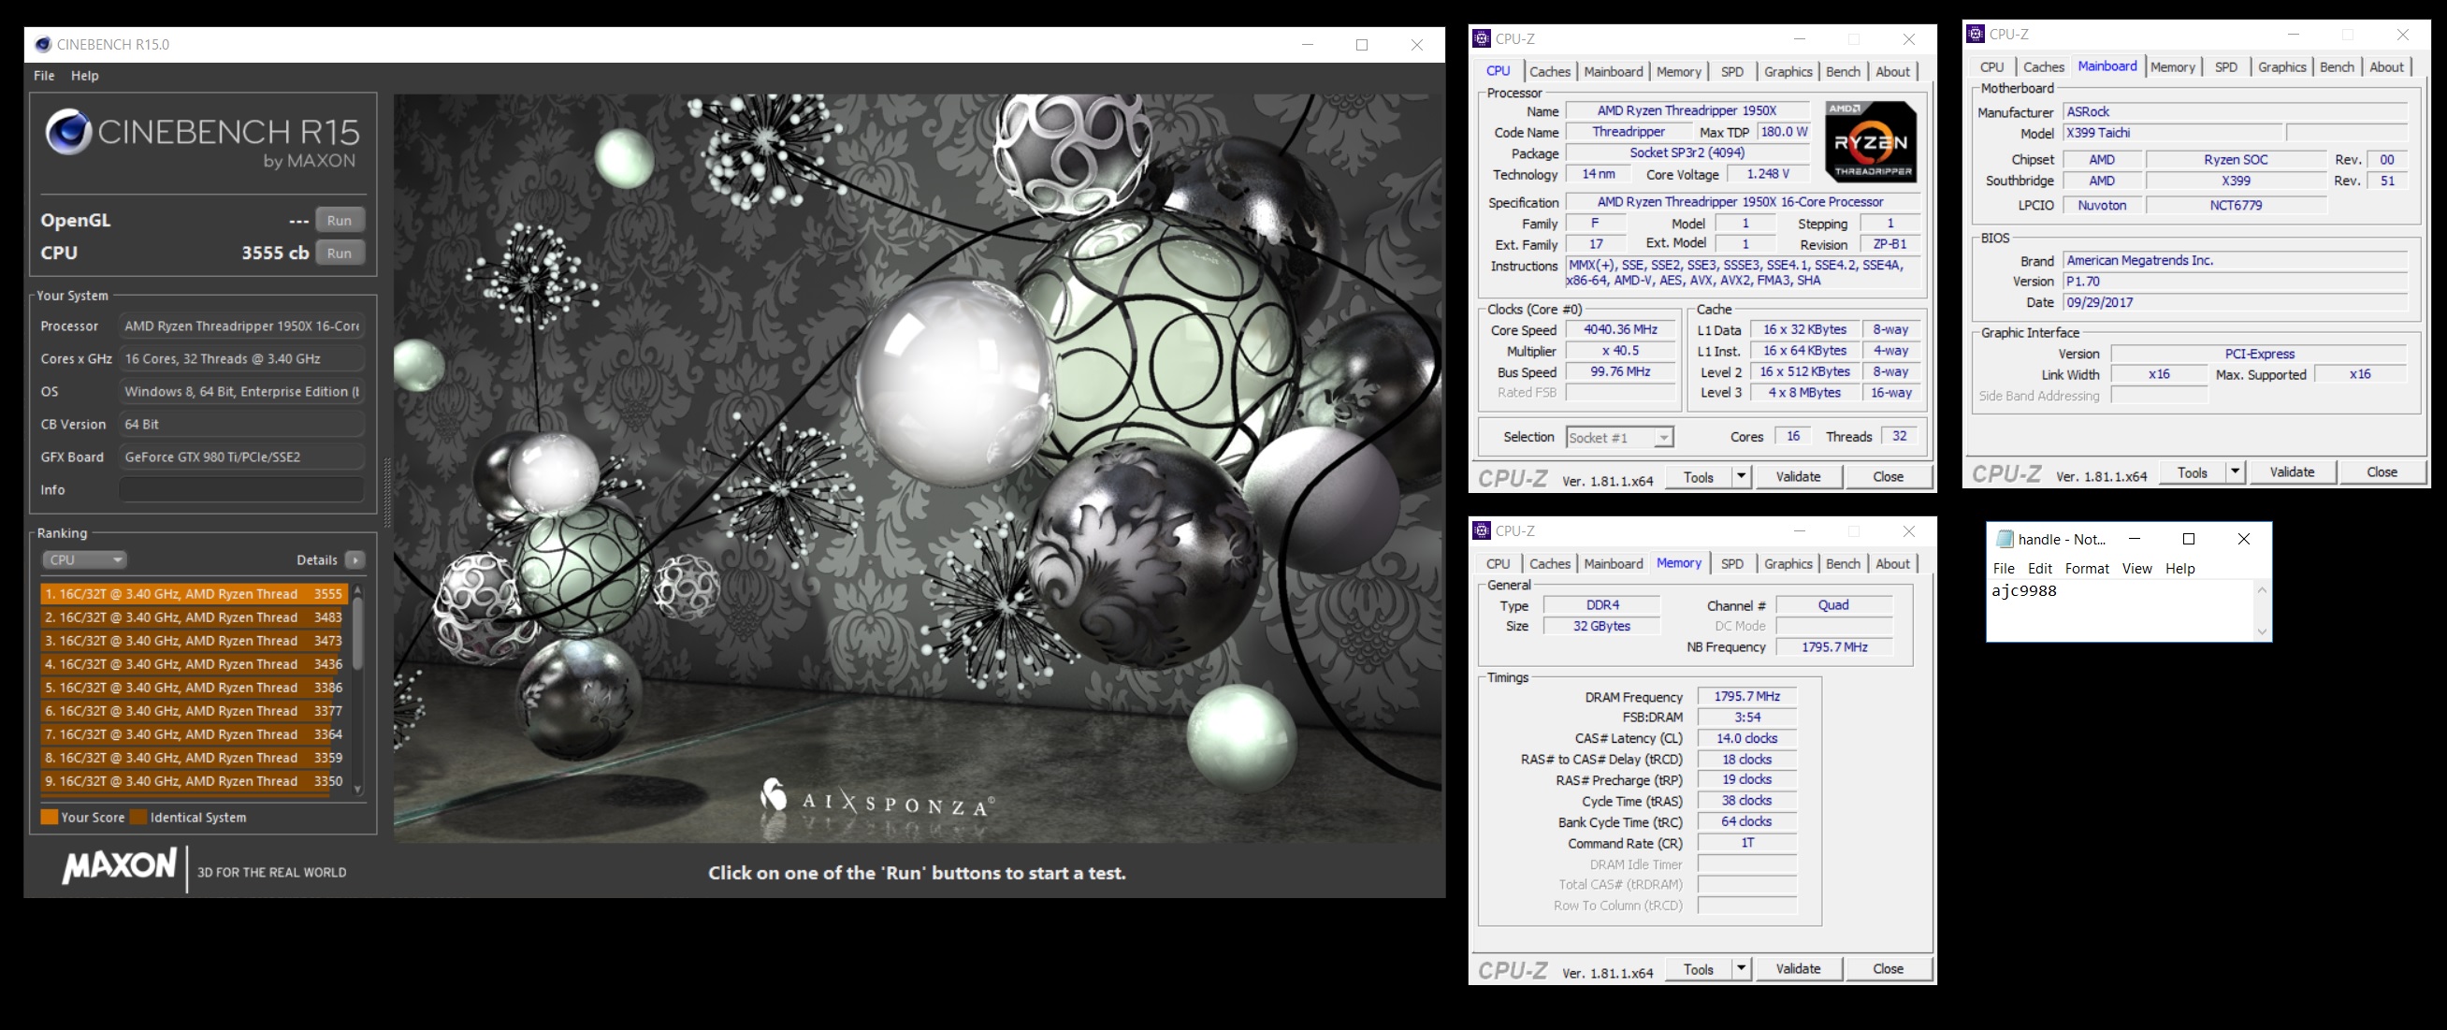Click the Notepad icon in handle window
The height and width of the screenshot is (1030, 2447).
click(2005, 540)
